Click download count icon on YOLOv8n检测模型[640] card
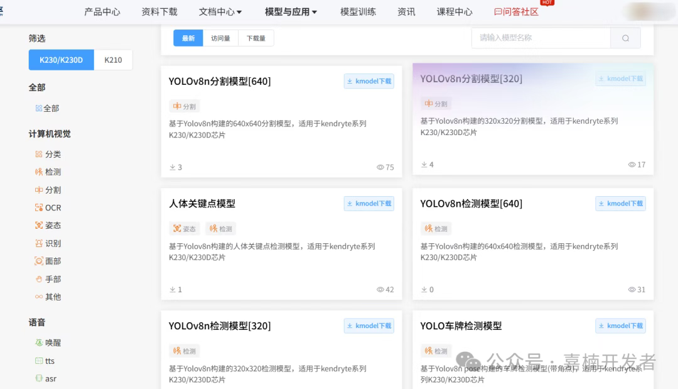678x389 pixels. click(424, 290)
